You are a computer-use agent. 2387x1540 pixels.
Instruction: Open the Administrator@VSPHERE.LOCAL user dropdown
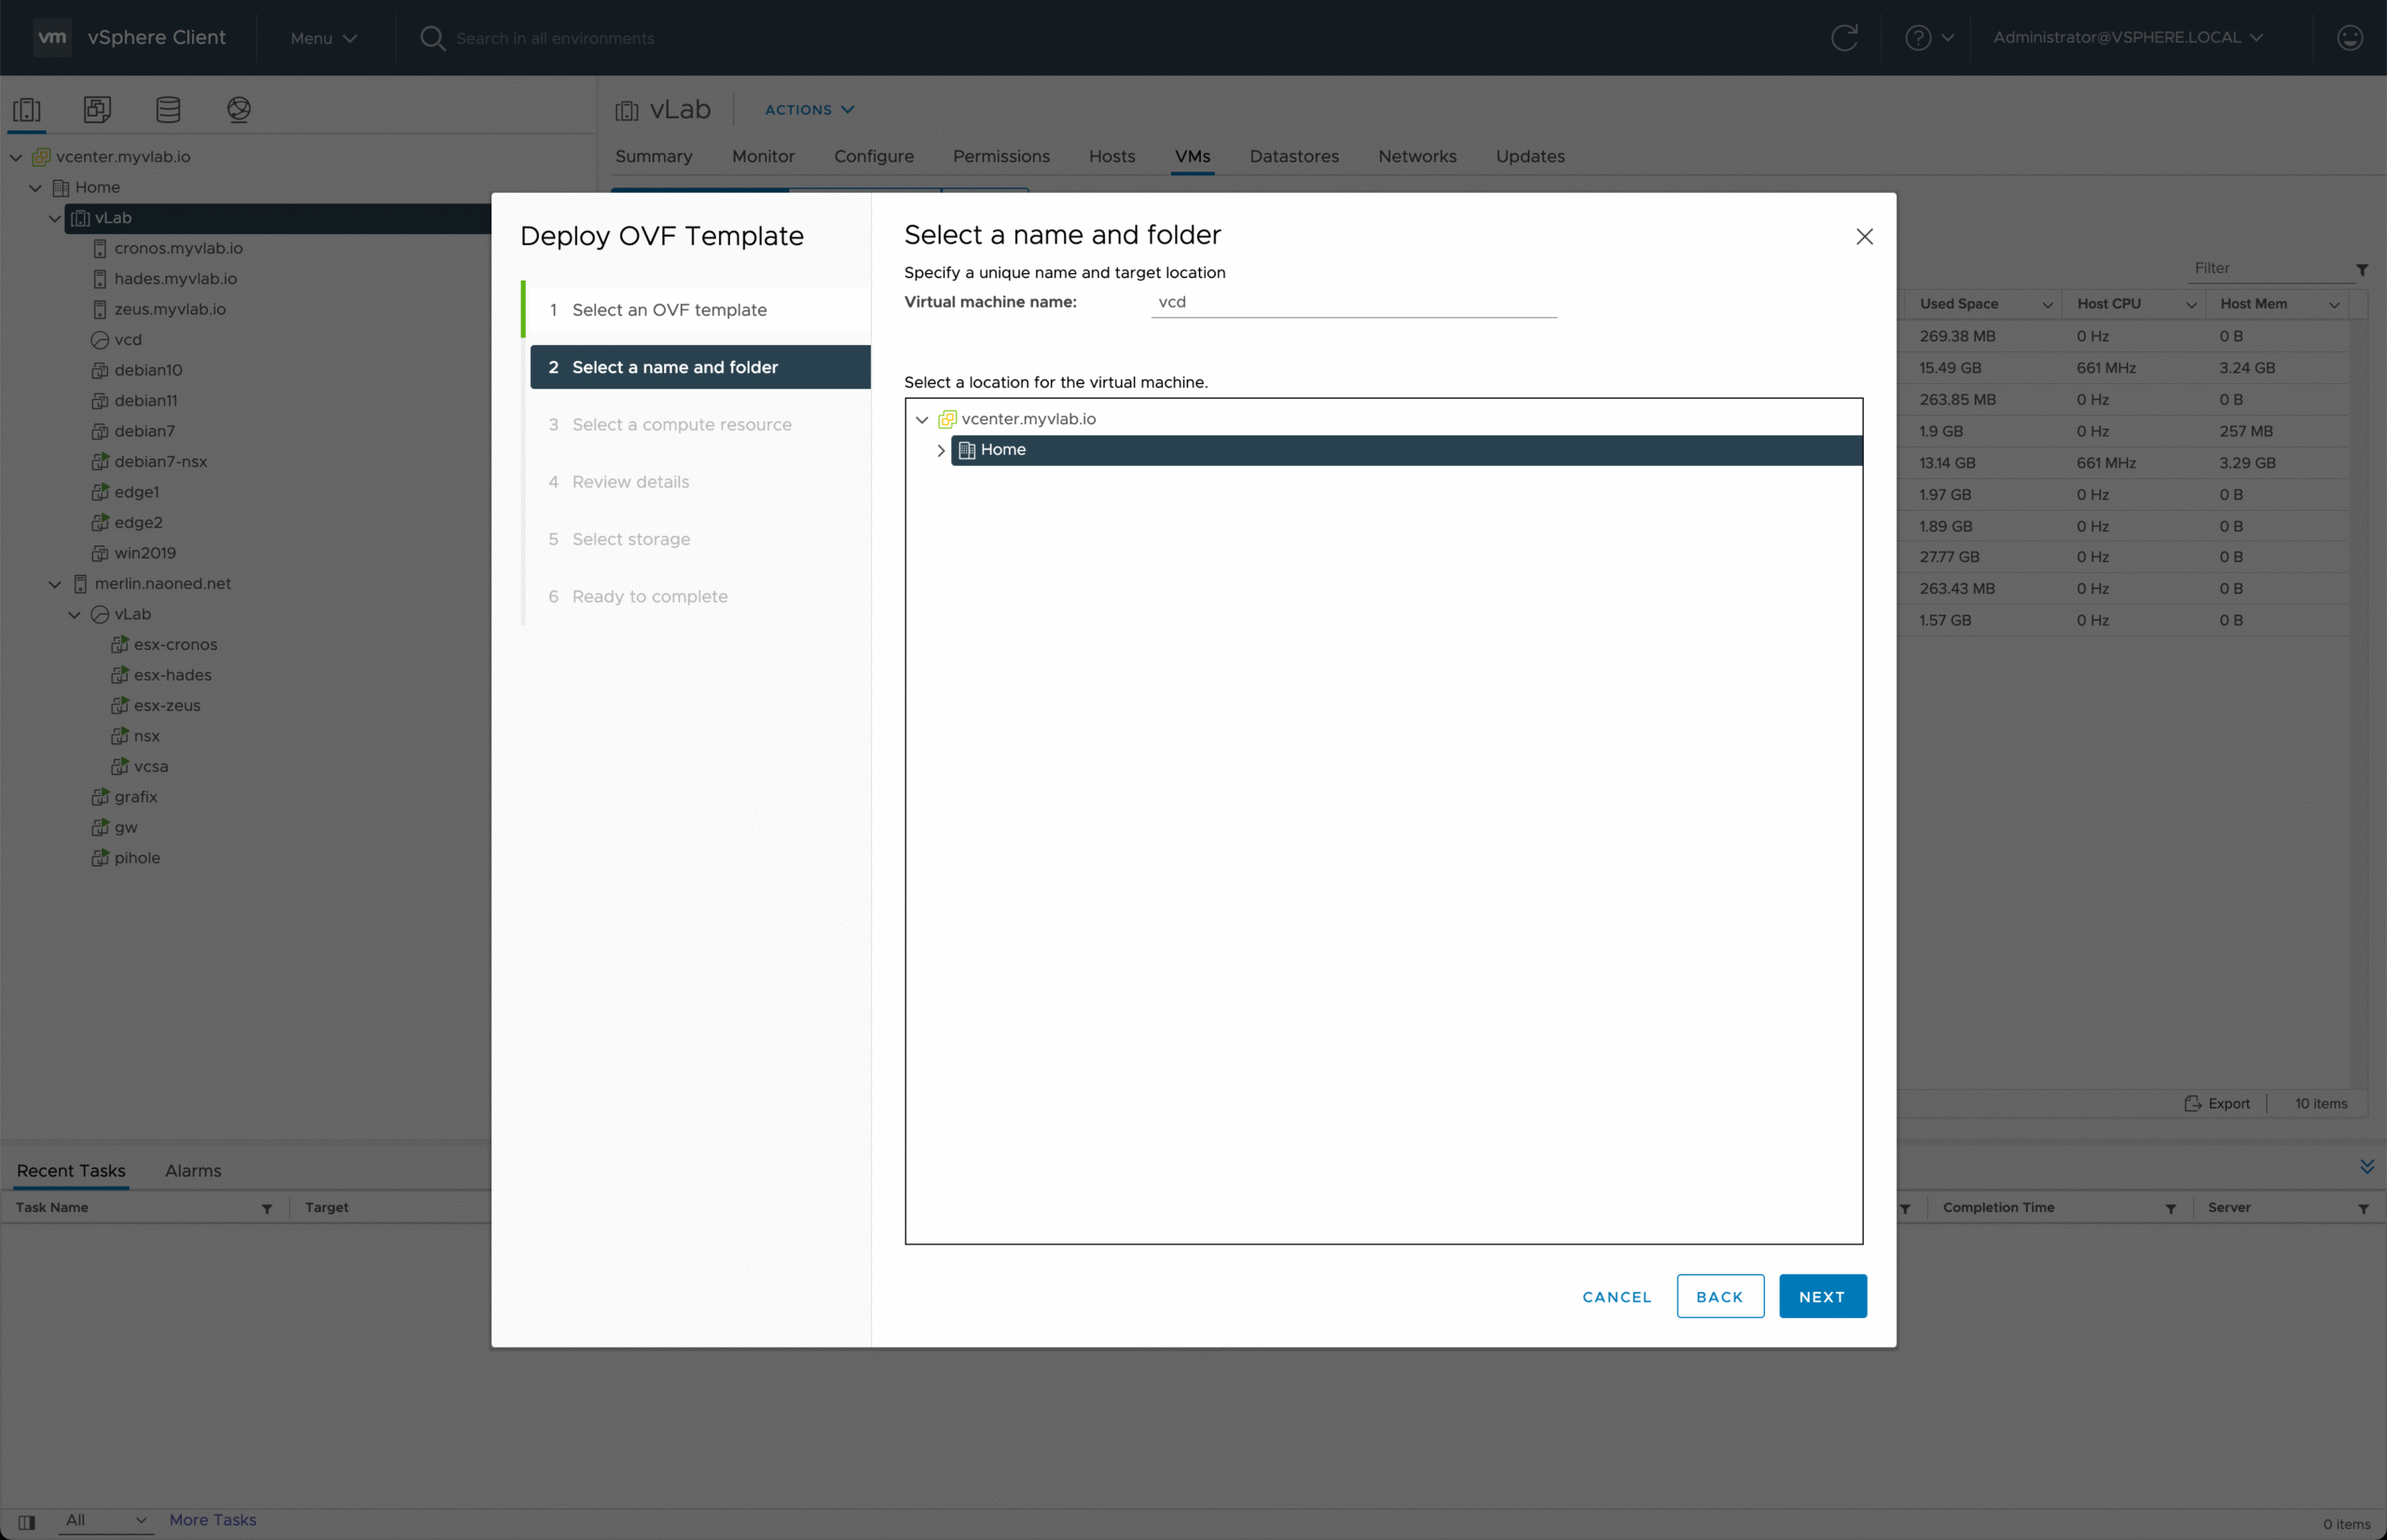pos(2127,38)
